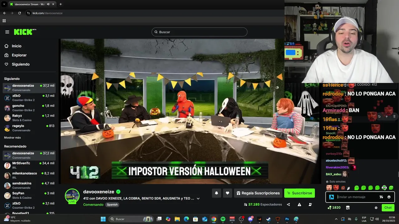This screenshot has height=224, width=399.
Task: Open milenkanolasco in Recomendado list
Action: (x=29, y=175)
